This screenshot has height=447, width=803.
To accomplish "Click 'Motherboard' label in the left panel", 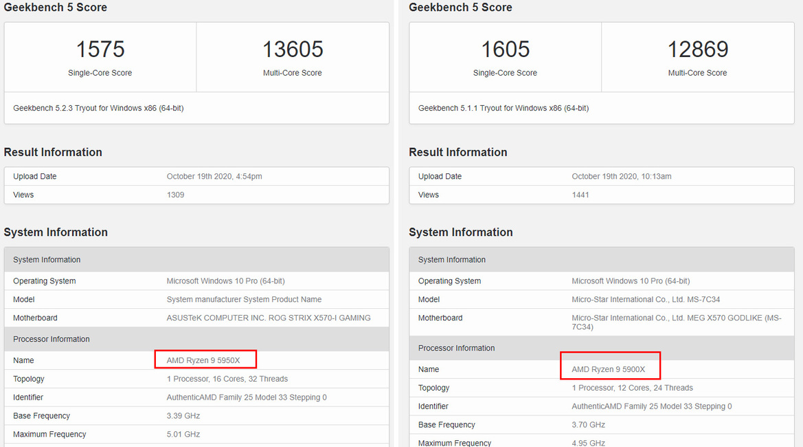I will click(35, 318).
